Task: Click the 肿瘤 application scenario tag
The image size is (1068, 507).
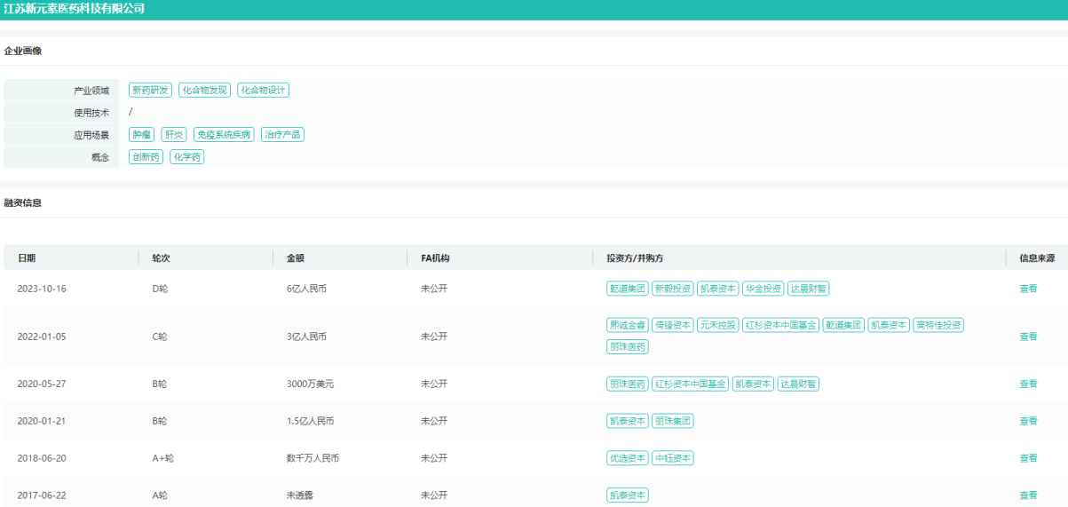Action: tap(141, 135)
